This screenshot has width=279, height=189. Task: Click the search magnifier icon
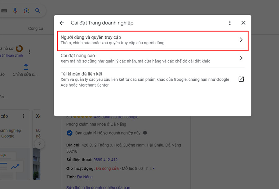pos(38,10)
